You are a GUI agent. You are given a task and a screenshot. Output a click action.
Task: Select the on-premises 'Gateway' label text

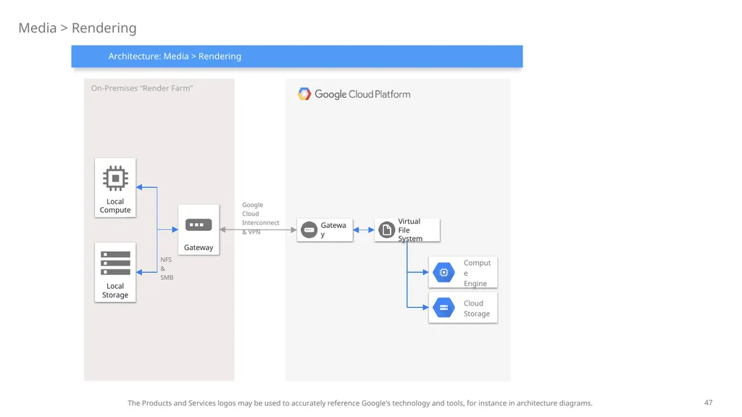click(199, 248)
